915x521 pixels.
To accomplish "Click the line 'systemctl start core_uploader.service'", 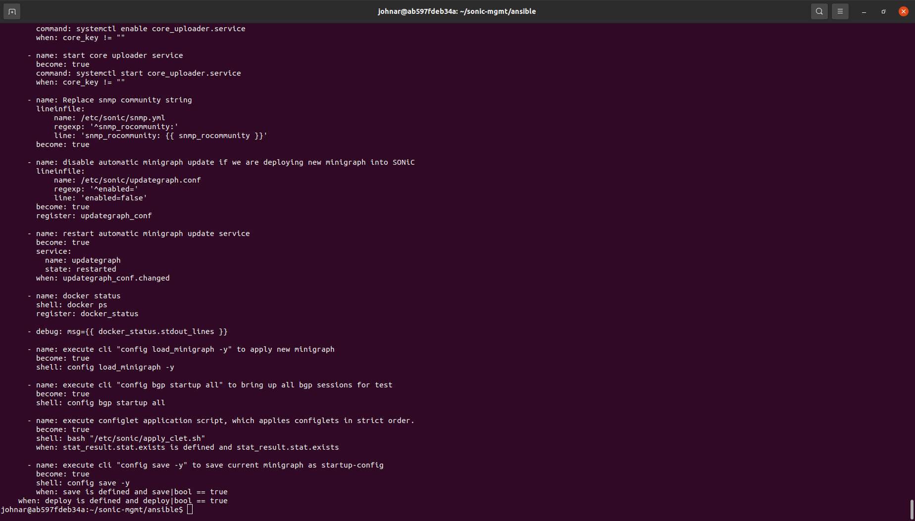I will click(158, 73).
